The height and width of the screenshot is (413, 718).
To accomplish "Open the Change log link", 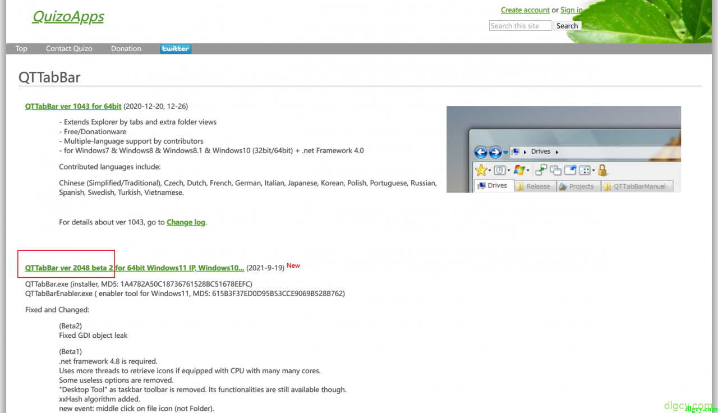I will pos(186,222).
